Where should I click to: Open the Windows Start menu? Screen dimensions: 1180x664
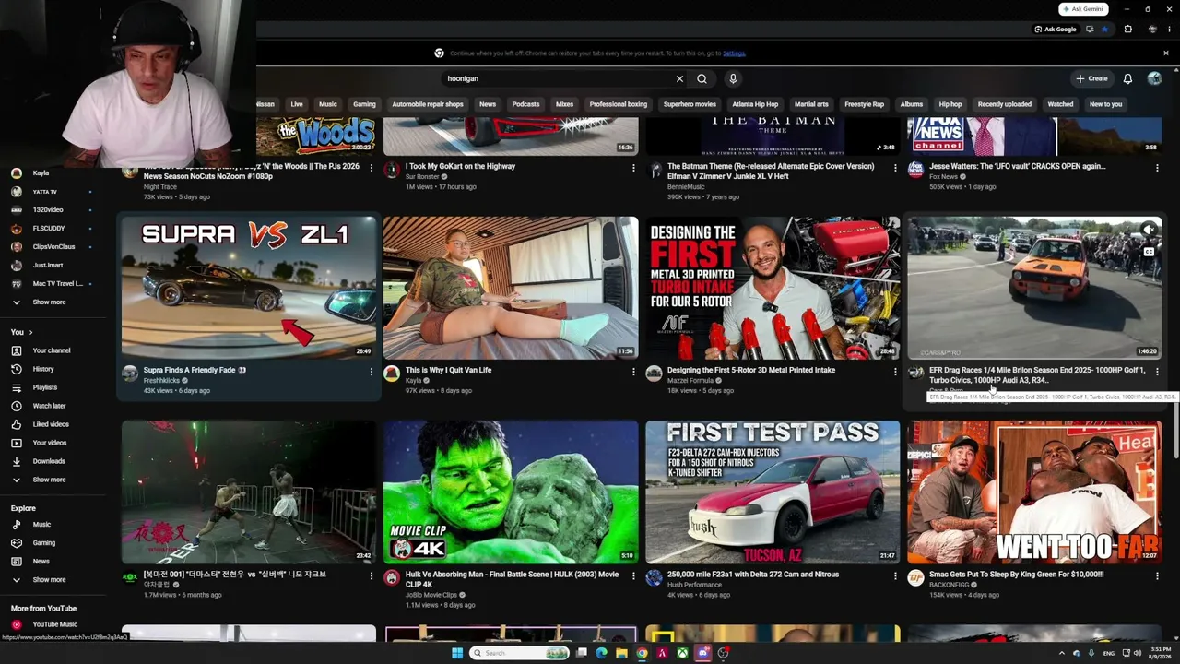pos(456,653)
